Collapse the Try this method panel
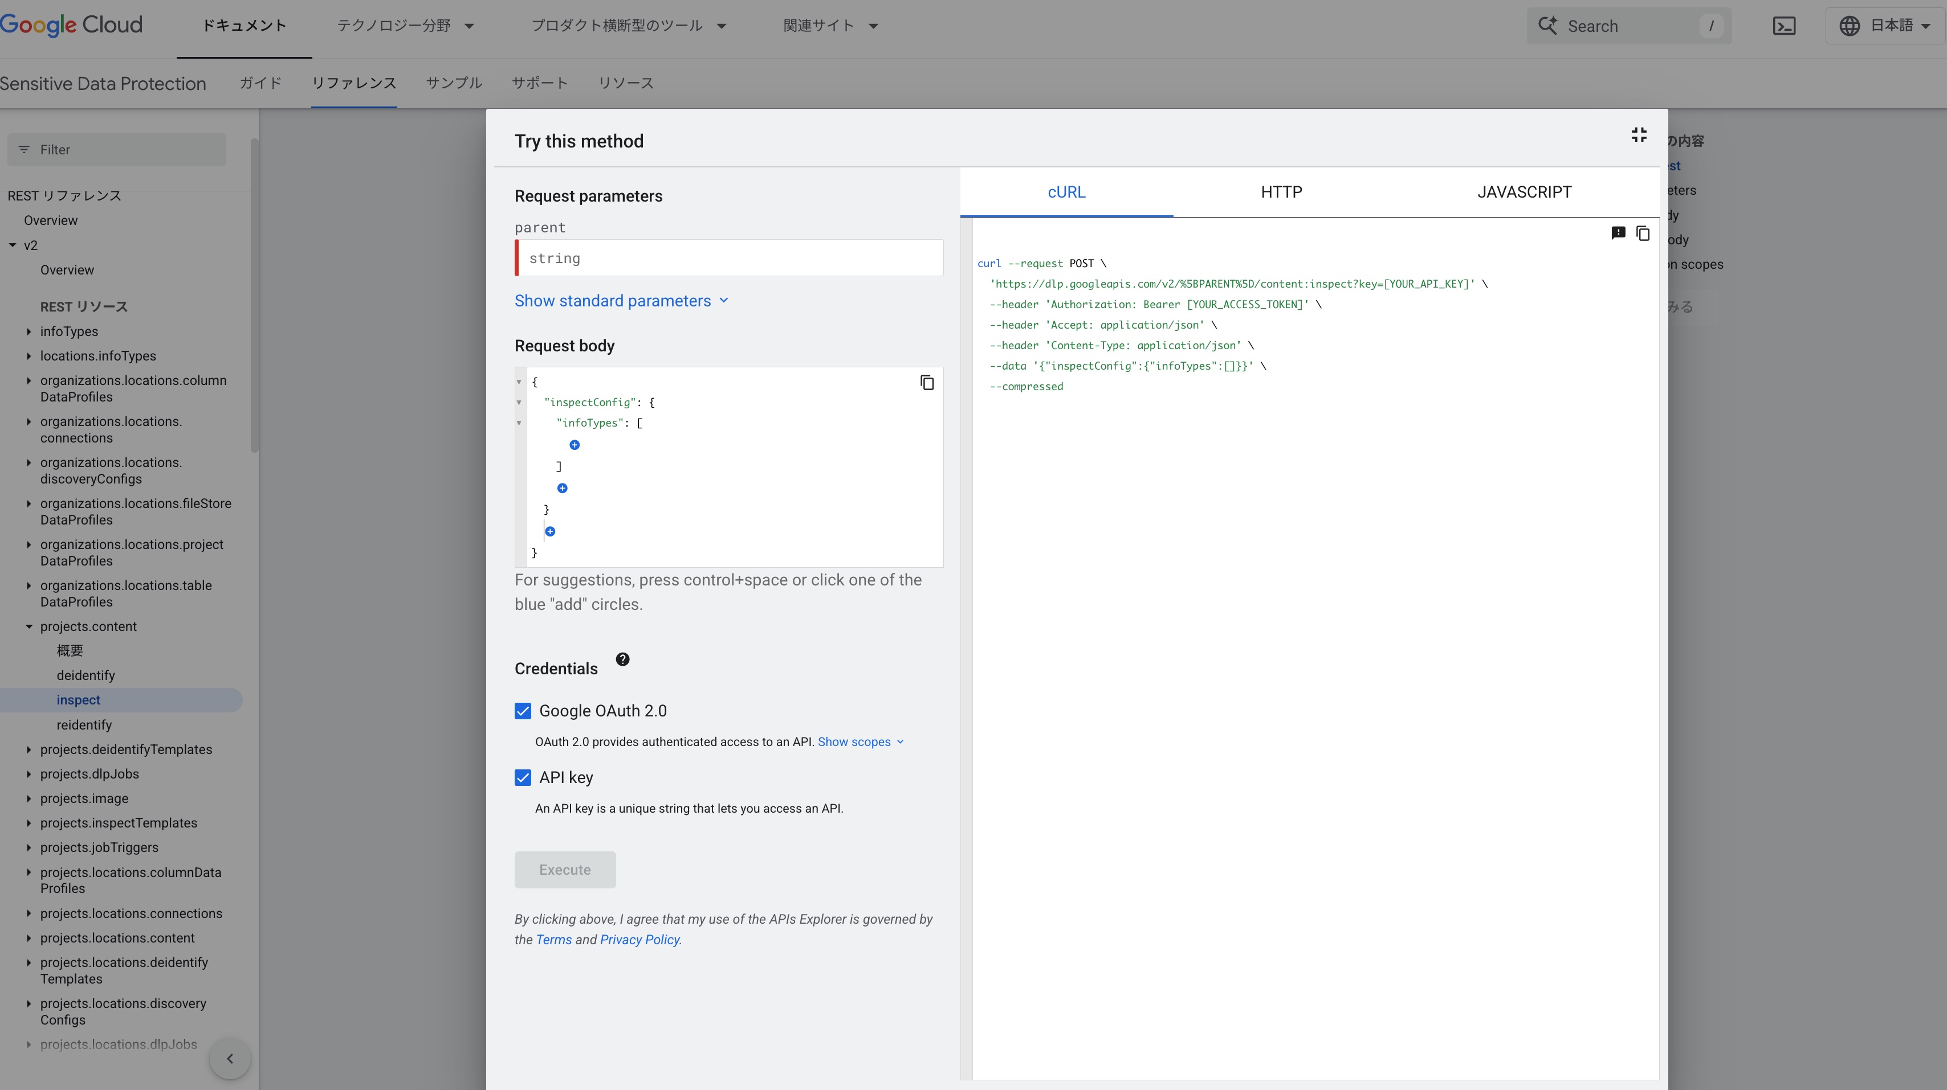This screenshot has width=1947, height=1090. 1639,135
